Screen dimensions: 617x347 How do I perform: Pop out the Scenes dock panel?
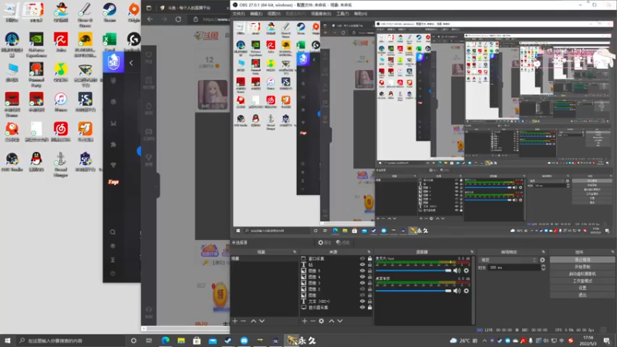tap(295, 252)
